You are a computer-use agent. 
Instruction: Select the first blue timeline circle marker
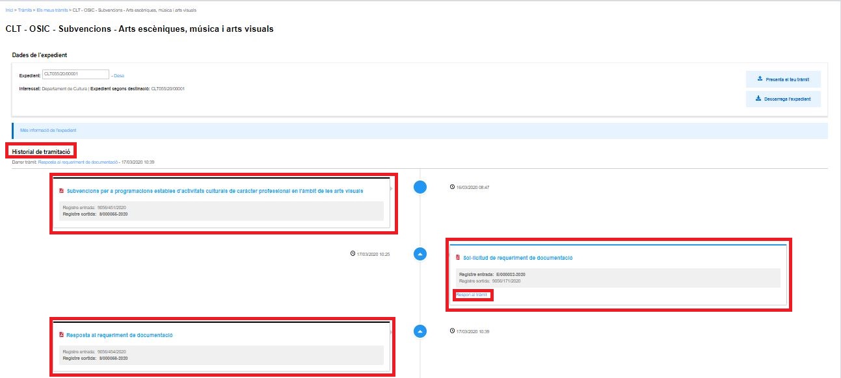coord(420,187)
